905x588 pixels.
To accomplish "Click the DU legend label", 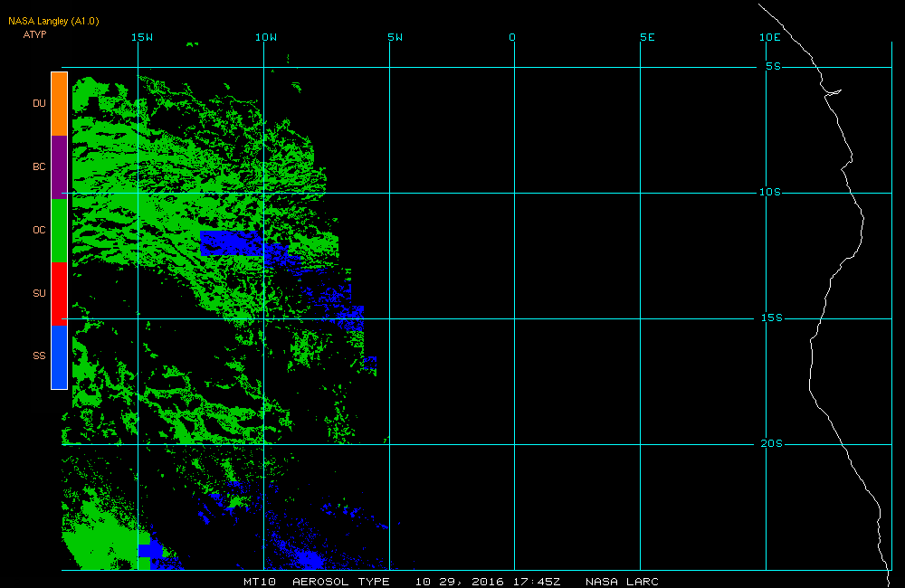I will (x=39, y=103).
